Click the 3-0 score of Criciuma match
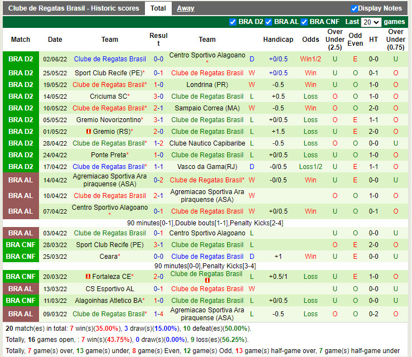412x357 pixels. pyautogui.click(x=158, y=97)
